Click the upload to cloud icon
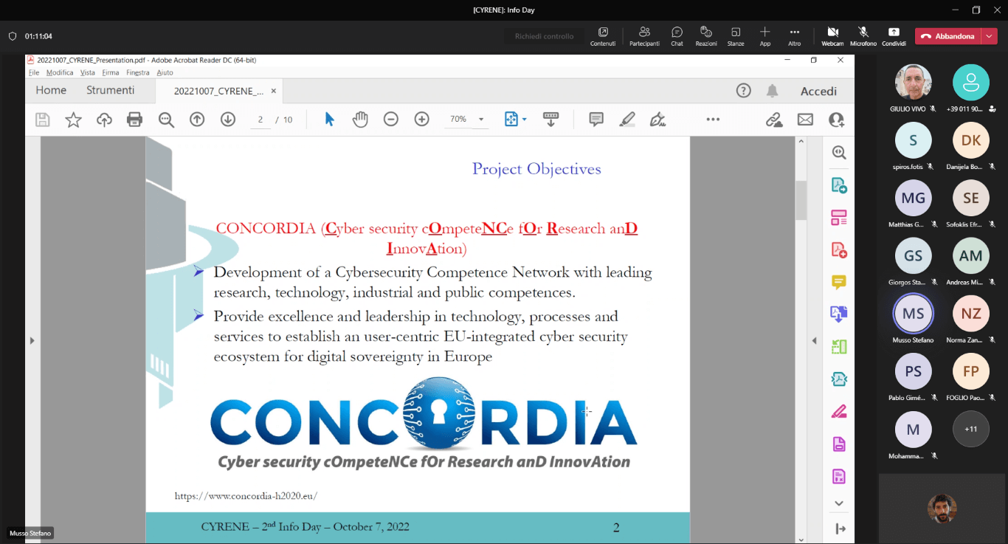Image resolution: width=1008 pixels, height=544 pixels. (x=104, y=120)
